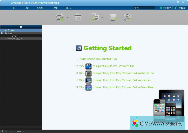Collapse the Backup tree node

[x=2, y=33]
